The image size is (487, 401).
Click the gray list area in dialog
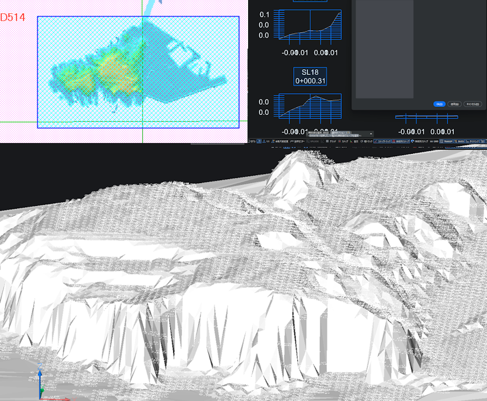point(385,49)
